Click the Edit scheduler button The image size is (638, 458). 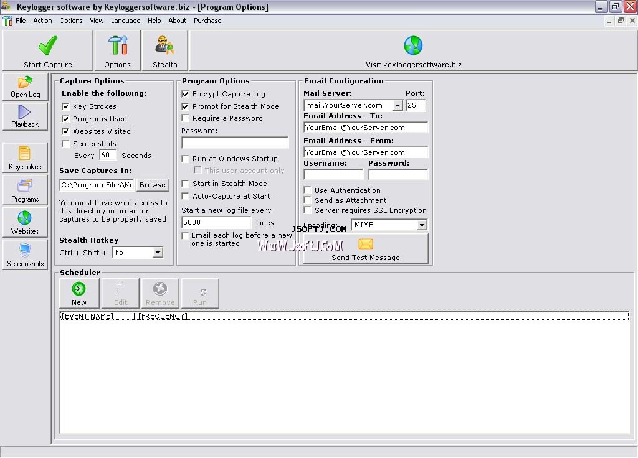[120, 293]
